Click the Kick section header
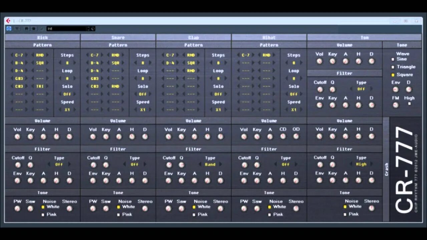 (x=42, y=37)
